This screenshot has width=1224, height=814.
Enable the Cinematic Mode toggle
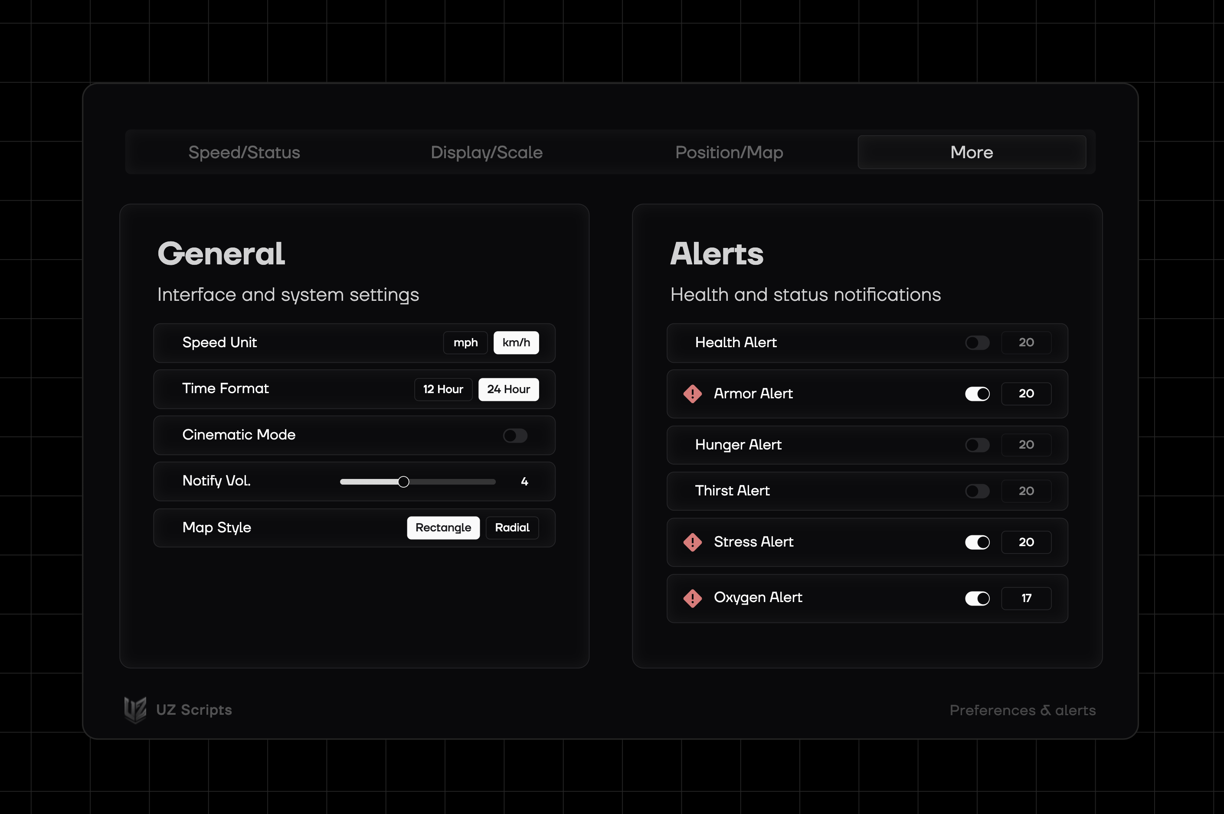pos(515,435)
